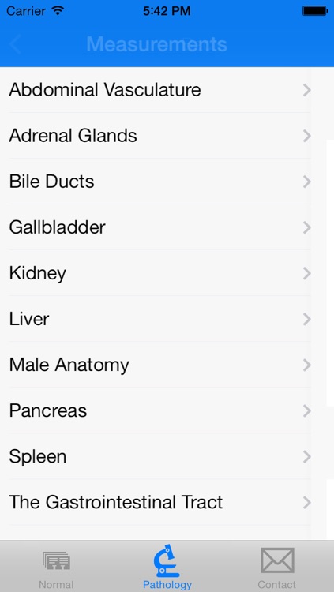This screenshot has width=334, height=592.
Task: Tap the Measurements title text
Action: (157, 44)
